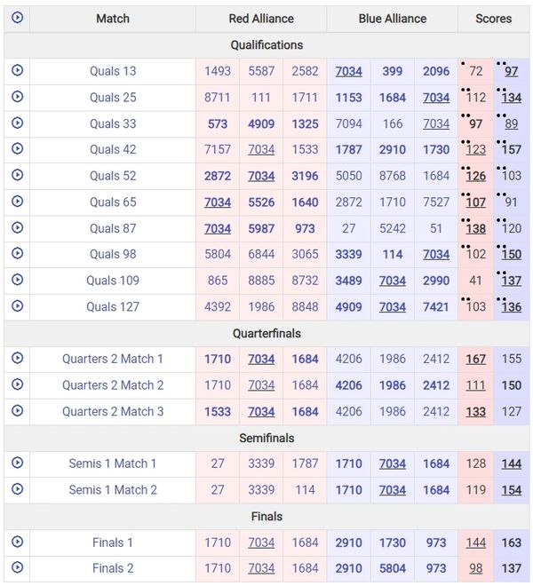Screen dimensions: 533x586
Task: Select team 8885 in Quals 109
Action: [x=261, y=281]
